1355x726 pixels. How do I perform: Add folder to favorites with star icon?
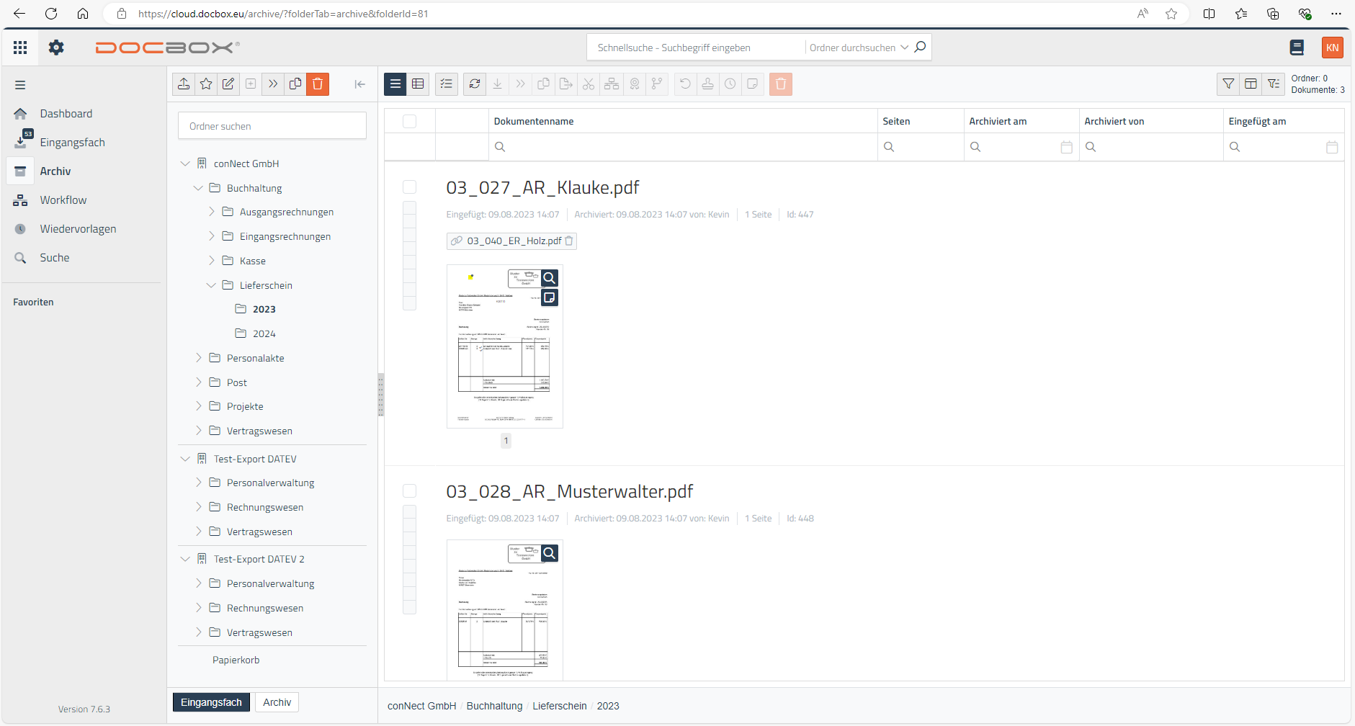(206, 84)
